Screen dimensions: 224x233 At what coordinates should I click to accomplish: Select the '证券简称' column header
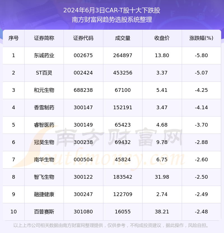point(44,38)
